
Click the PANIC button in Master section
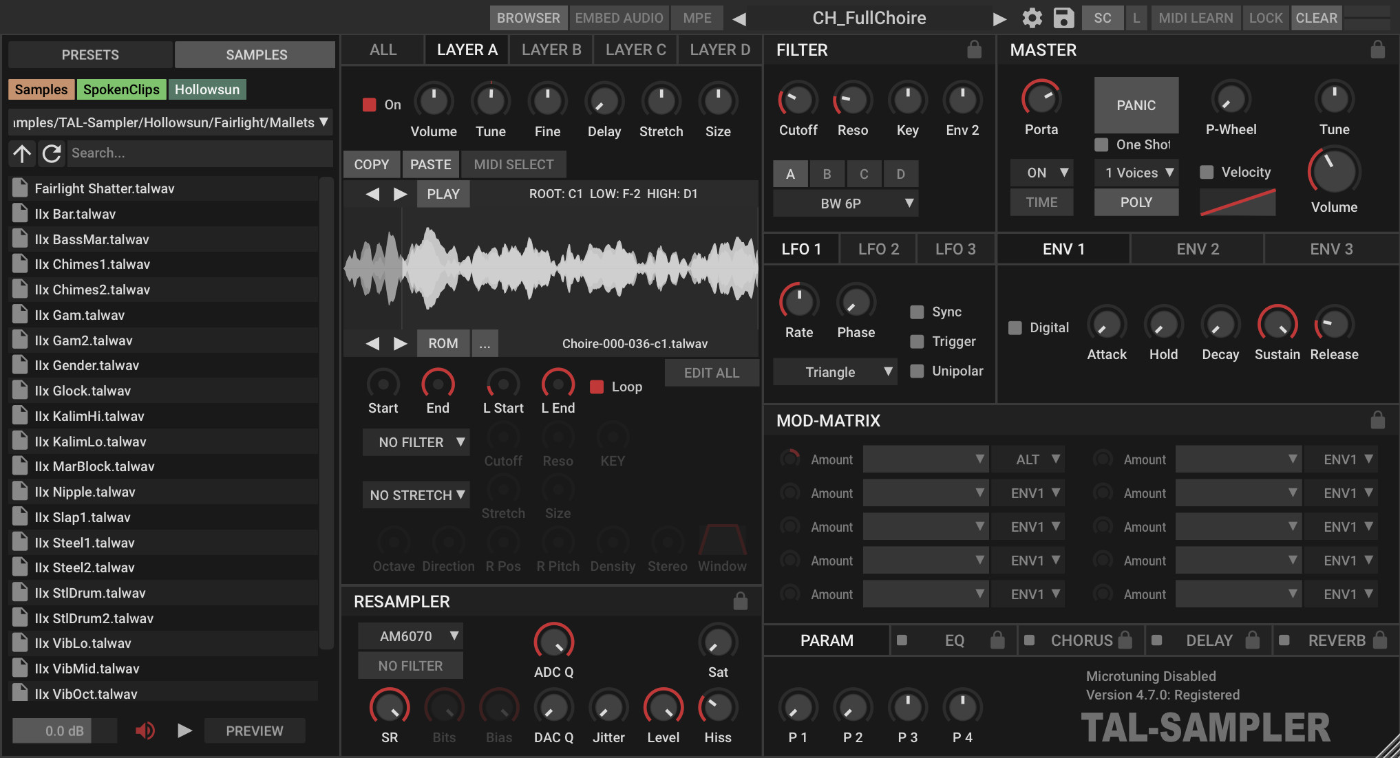(x=1136, y=105)
